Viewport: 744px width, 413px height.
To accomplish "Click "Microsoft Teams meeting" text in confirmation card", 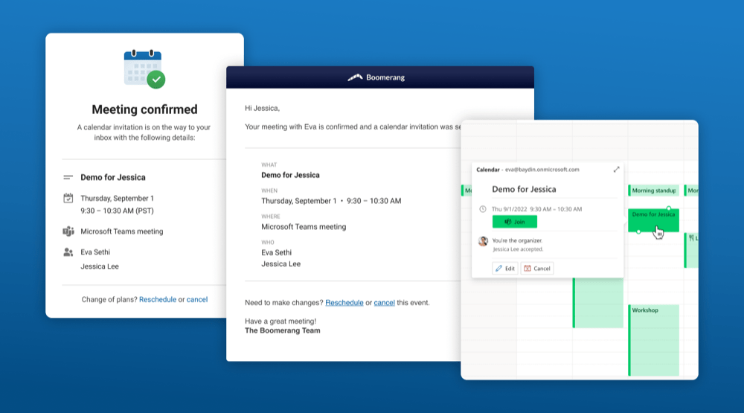I will pos(122,231).
